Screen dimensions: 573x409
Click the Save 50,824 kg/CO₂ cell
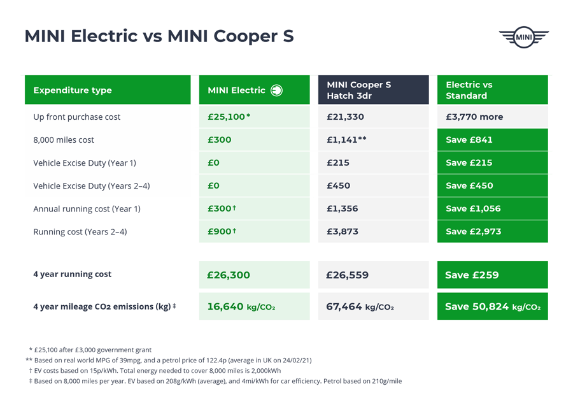492,307
